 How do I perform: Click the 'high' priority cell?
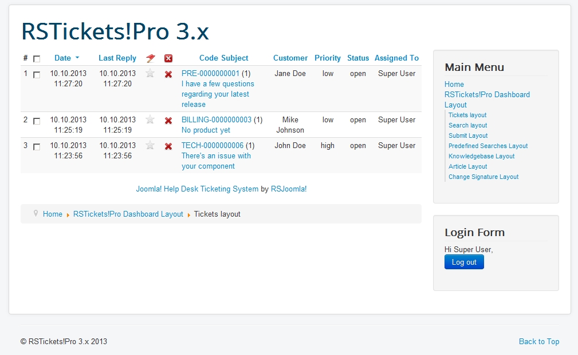coord(327,145)
